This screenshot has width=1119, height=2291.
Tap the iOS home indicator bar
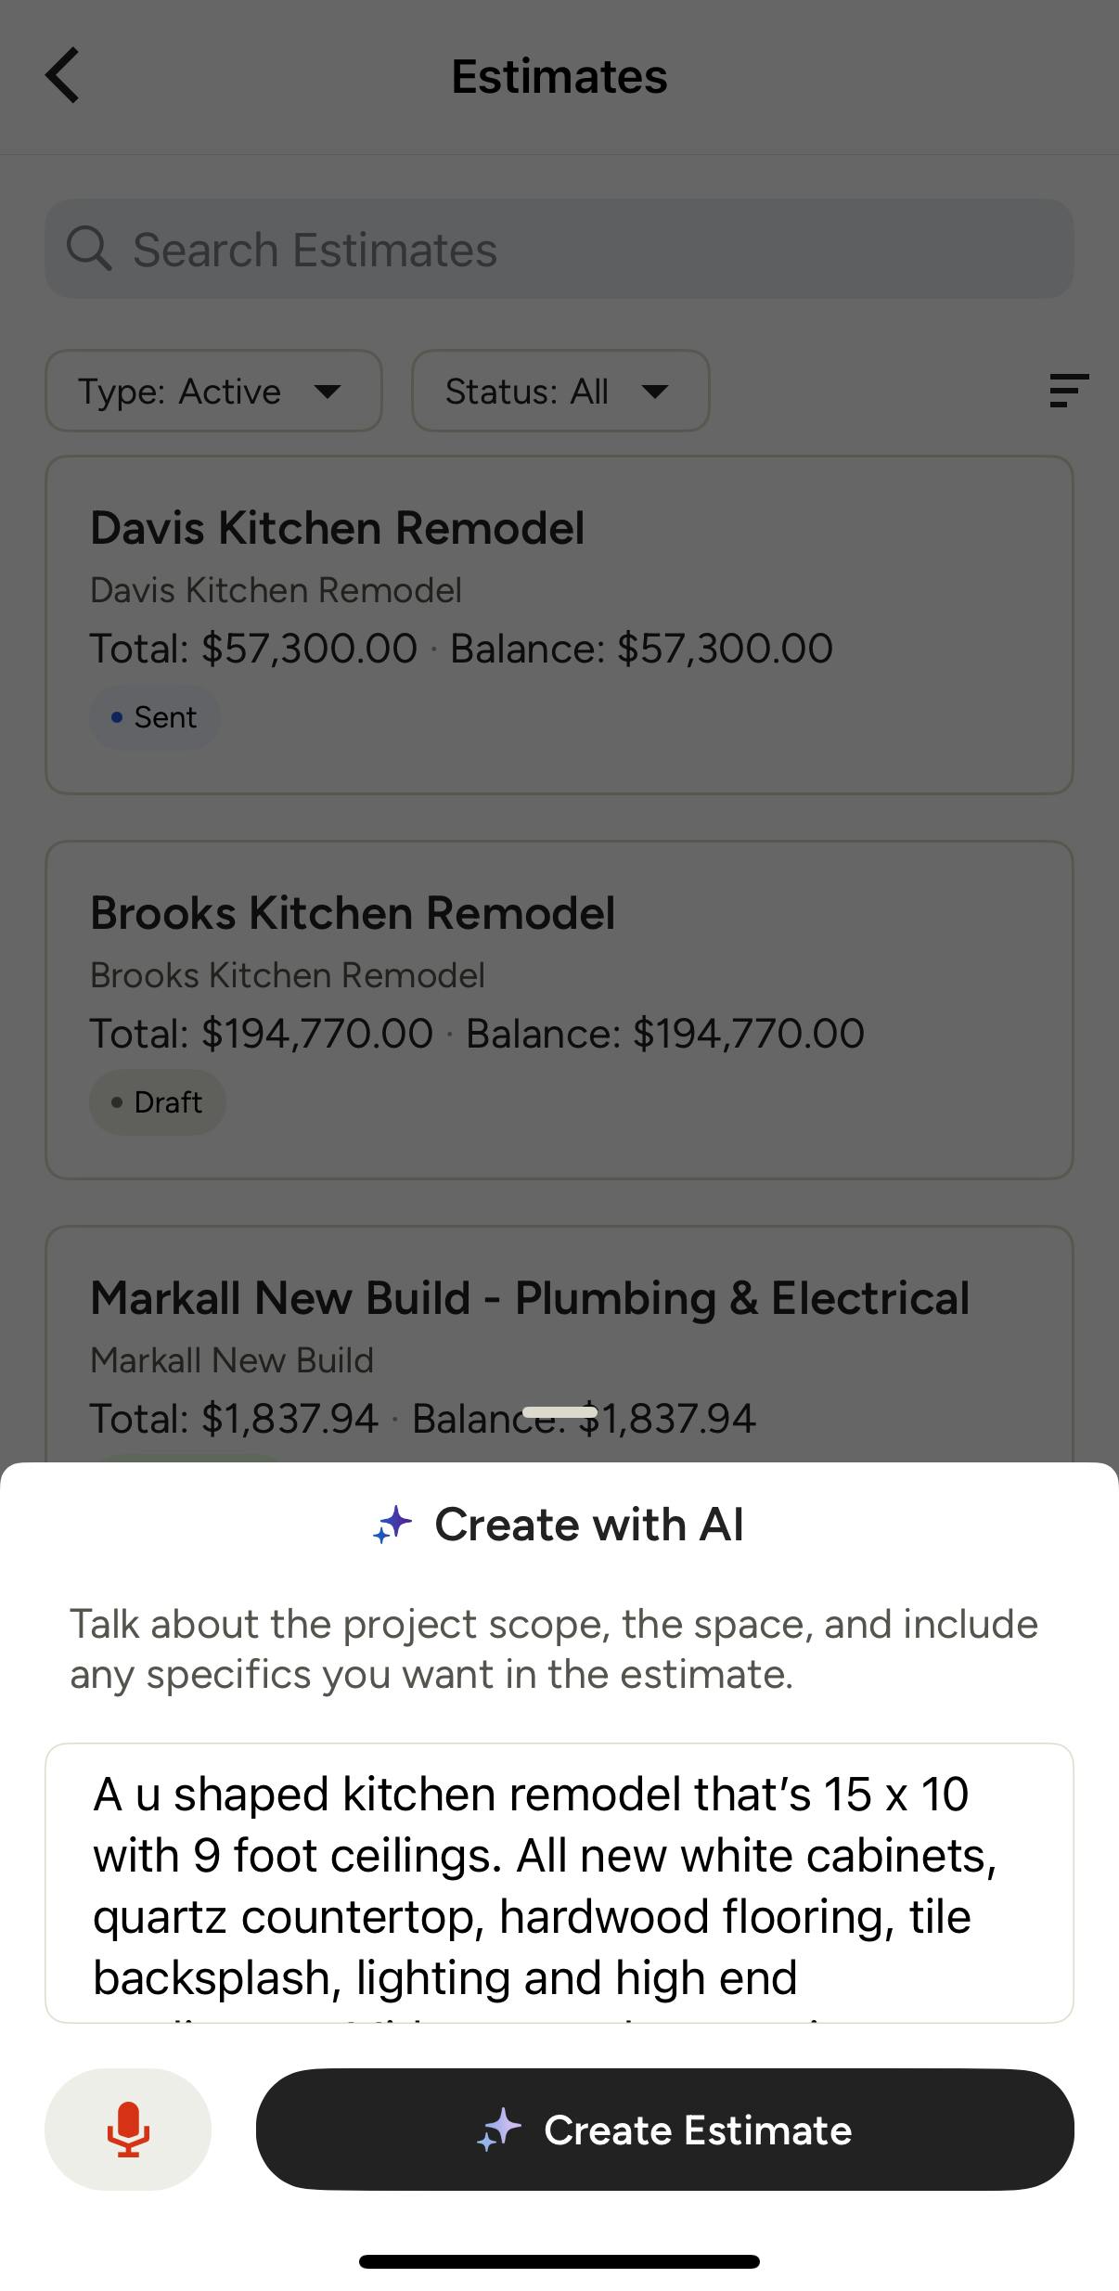click(x=559, y=2261)
